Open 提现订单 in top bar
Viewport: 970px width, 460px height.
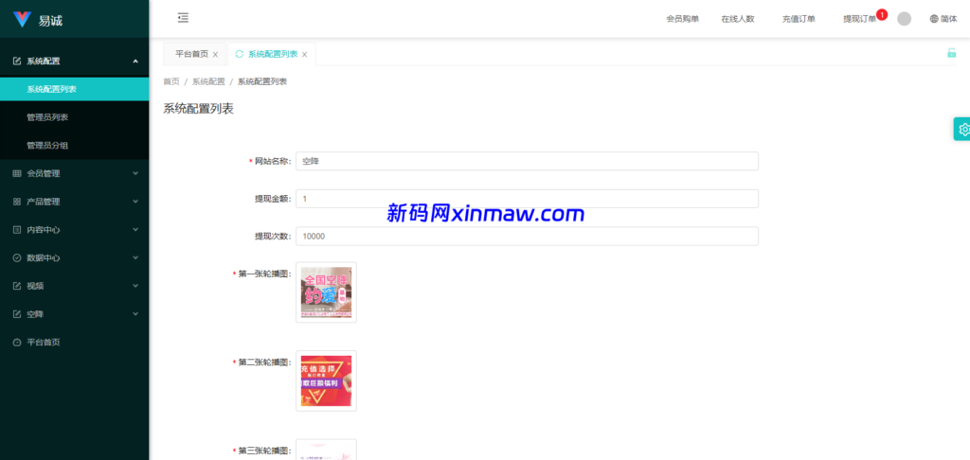coord(859,19)
